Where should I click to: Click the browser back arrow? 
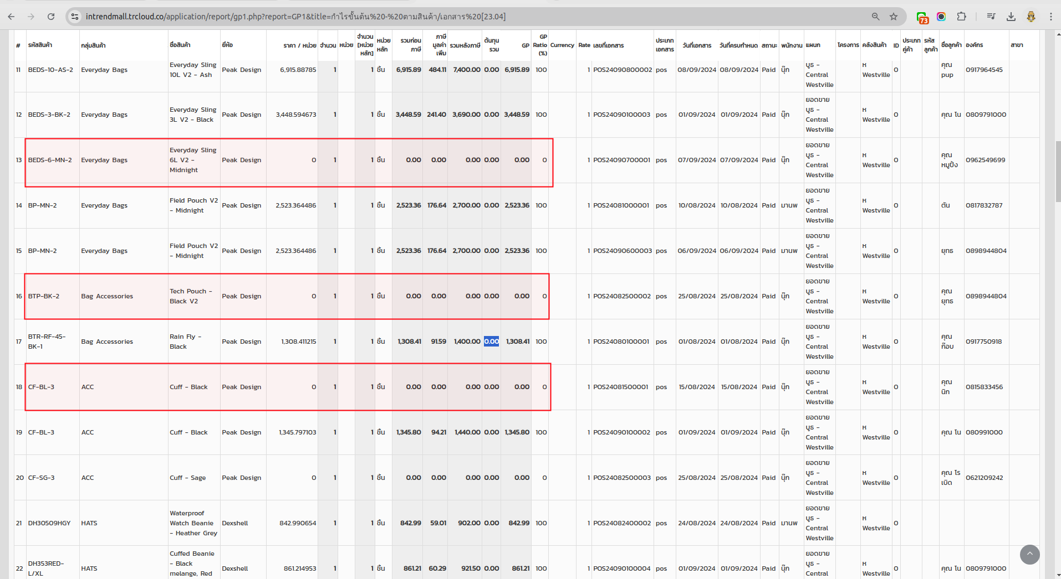tap(11, 17)
